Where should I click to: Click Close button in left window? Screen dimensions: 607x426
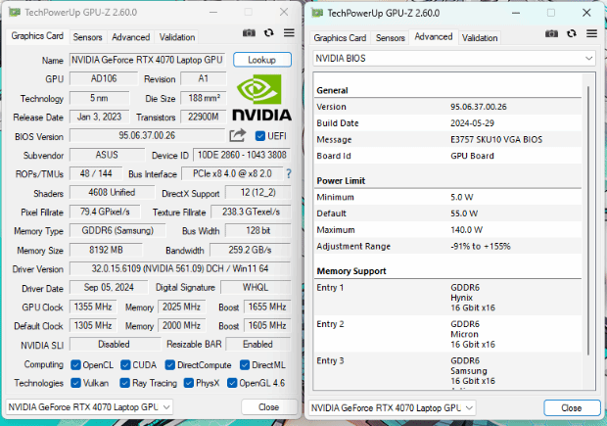tap(268, 407)
